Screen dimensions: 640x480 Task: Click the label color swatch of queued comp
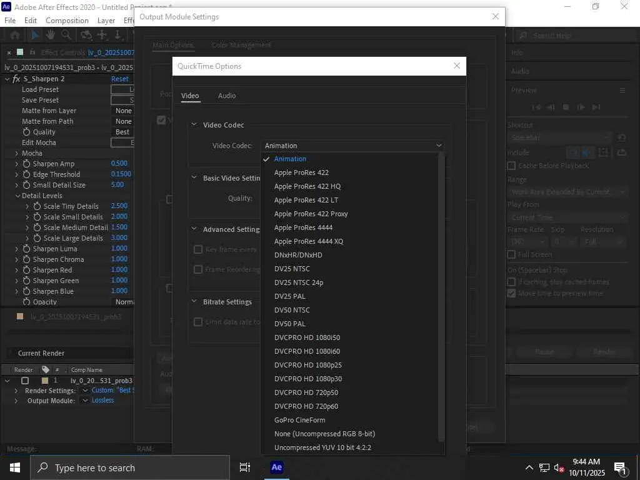(x=45, y=381)
